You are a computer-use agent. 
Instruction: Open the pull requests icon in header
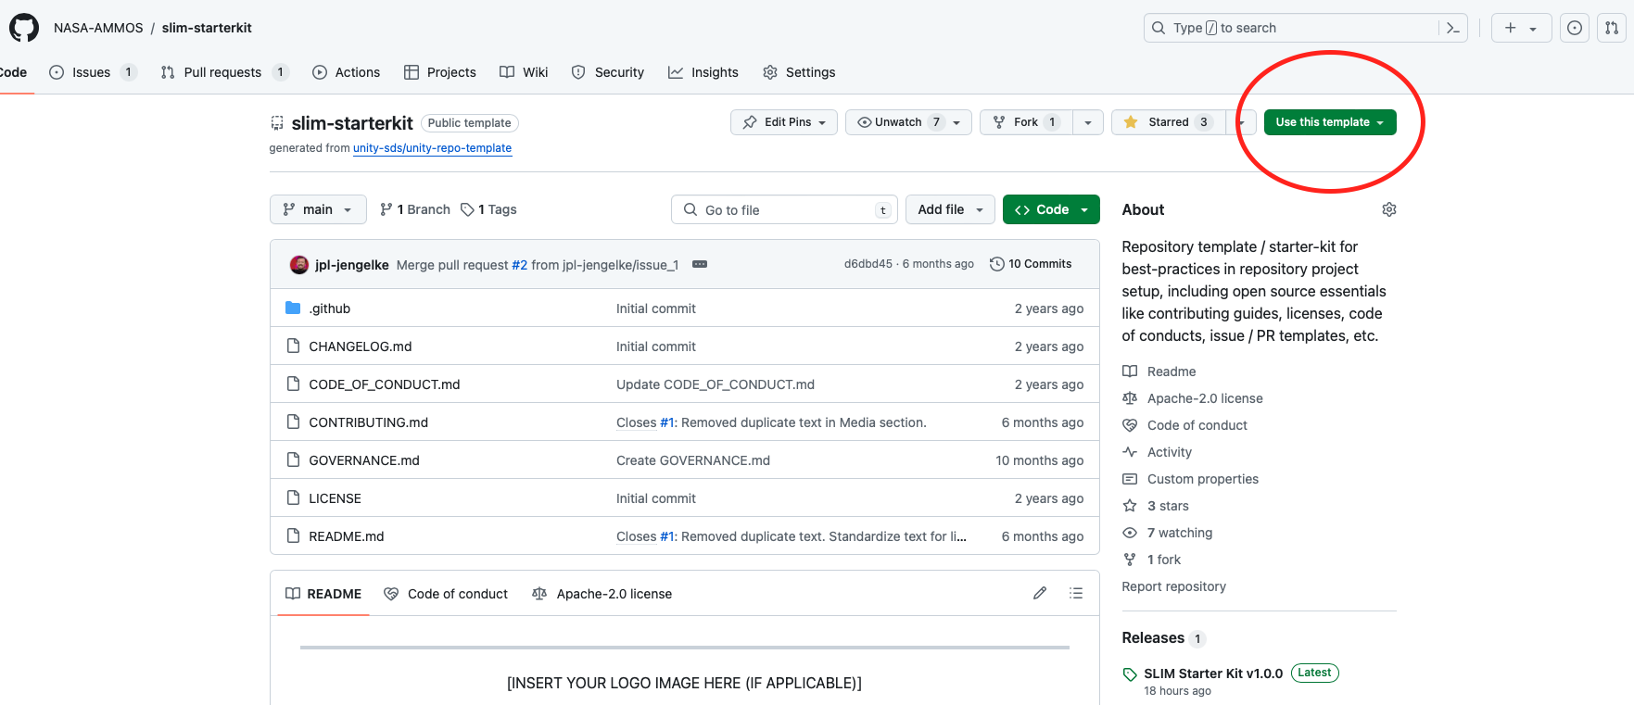click(1612, 28)
